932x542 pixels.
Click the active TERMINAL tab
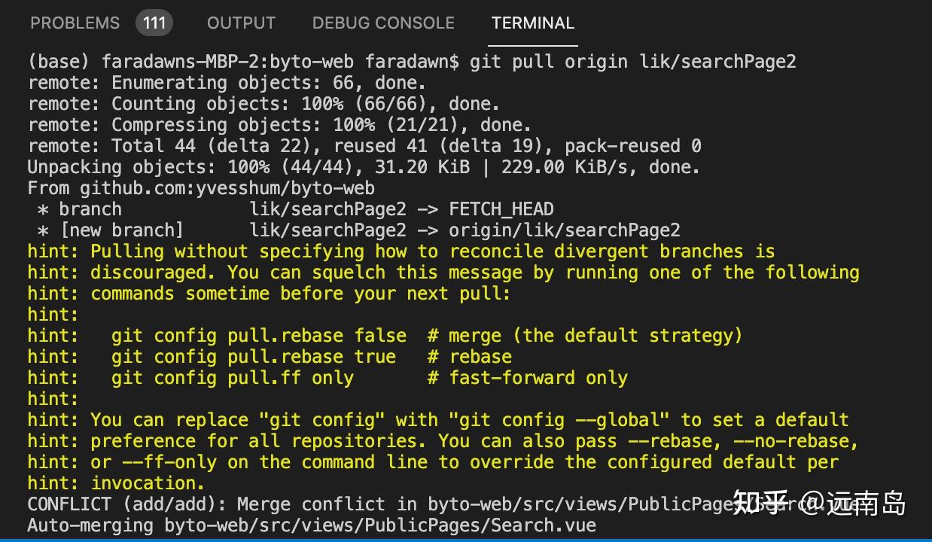click(532, 23)
